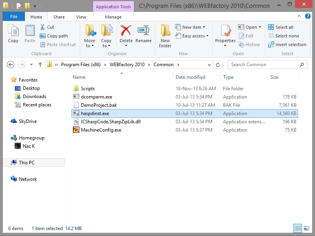Select the haspdinst.exe file
Screen dimensions: 315x236
[x=185, y=113]
